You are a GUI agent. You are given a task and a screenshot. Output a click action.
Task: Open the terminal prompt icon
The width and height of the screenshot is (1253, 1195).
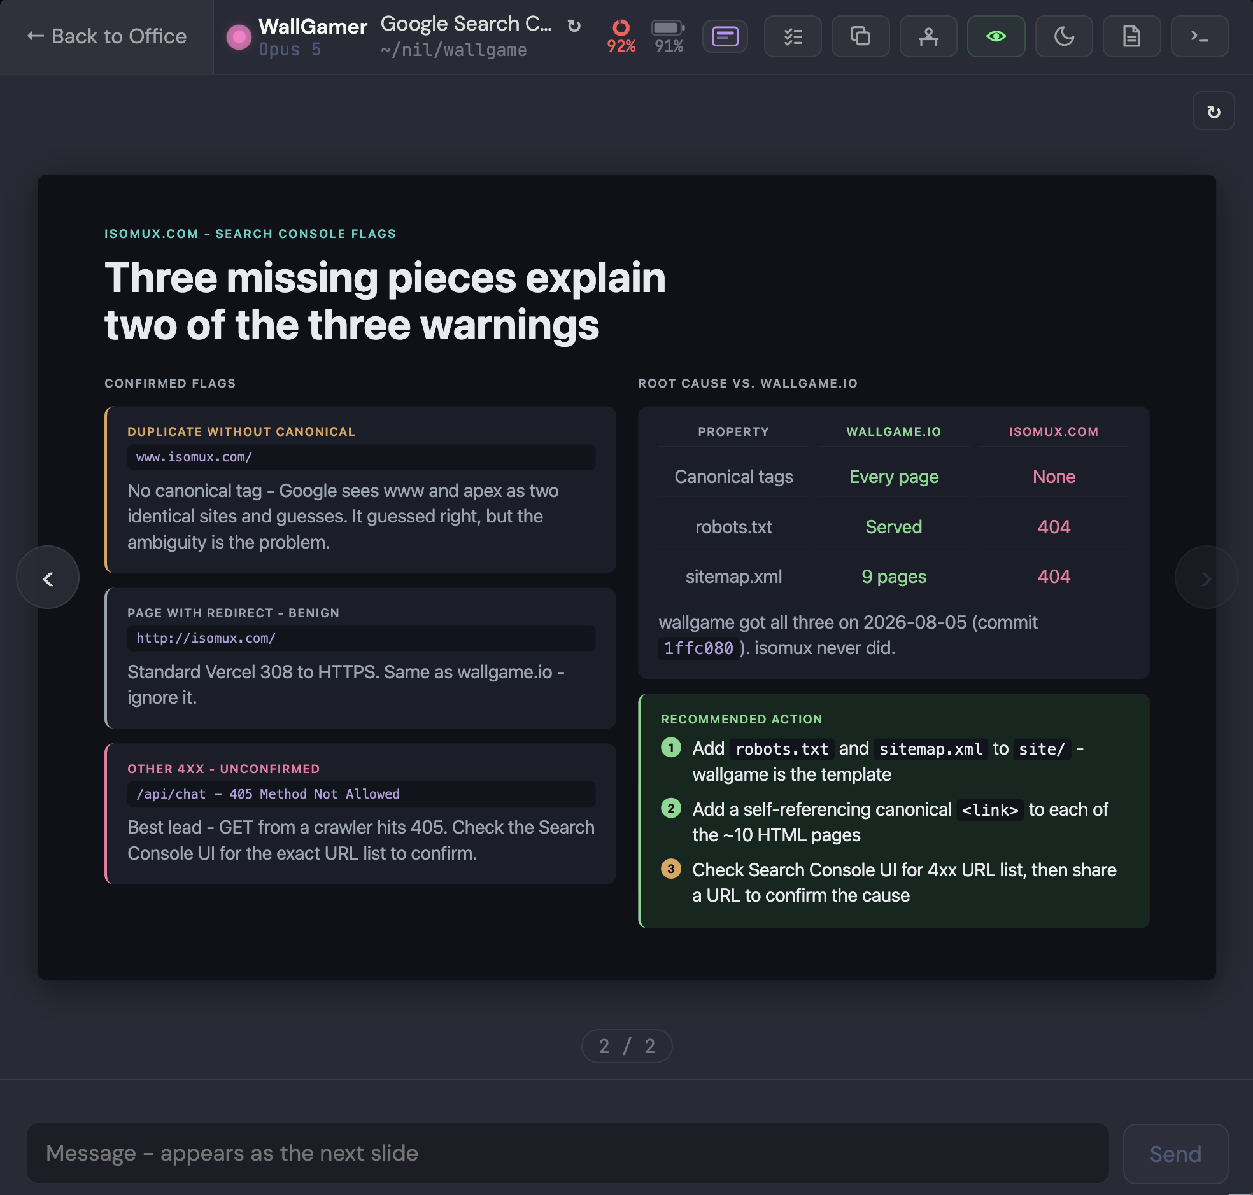[1200, 36]
